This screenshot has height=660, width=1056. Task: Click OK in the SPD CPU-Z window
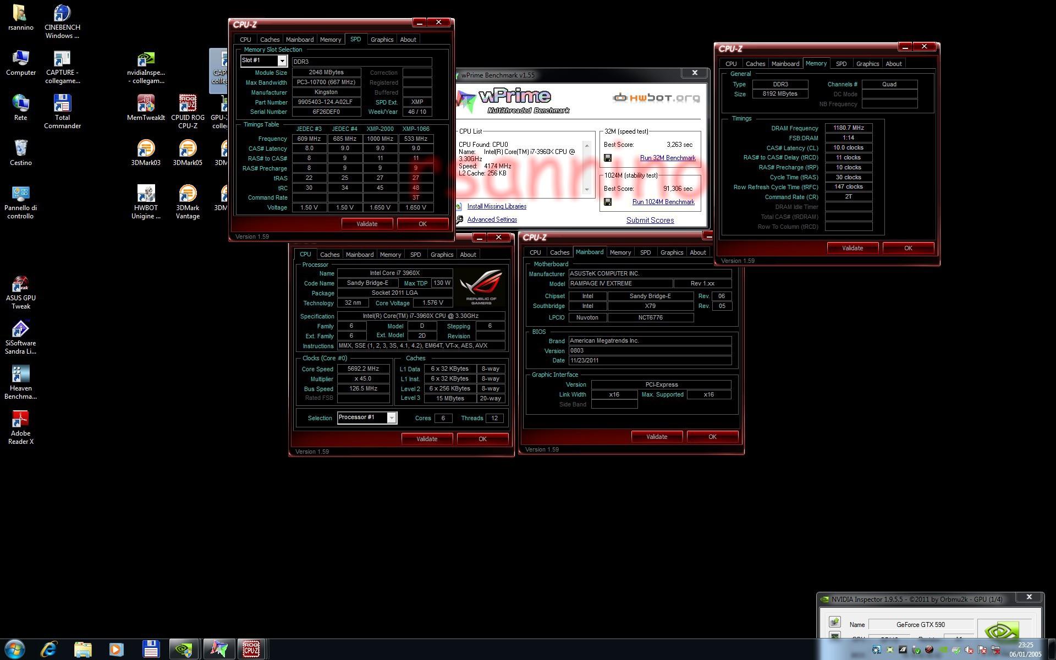(422, 224)
